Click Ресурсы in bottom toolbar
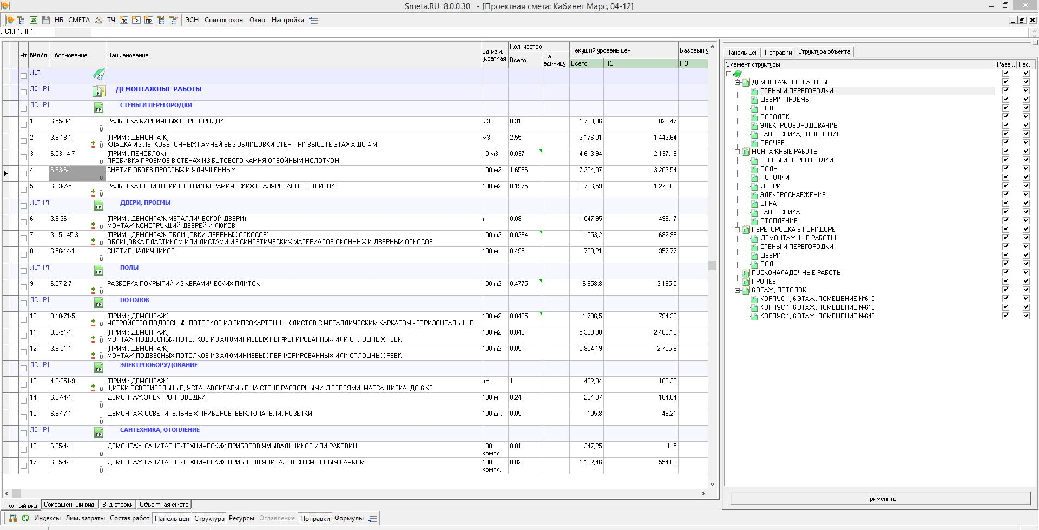This screenshot has width=1039, height=530. click(241, 518)
